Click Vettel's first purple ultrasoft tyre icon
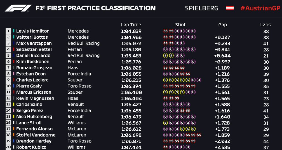 pos(165,49)
